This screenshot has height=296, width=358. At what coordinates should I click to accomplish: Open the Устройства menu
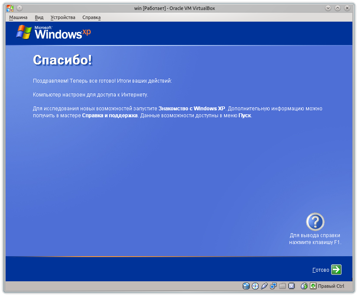[x=63, y=17]
